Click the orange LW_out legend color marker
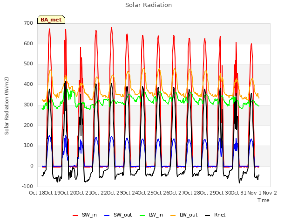298x224 pixels. (x=173, y=216)
